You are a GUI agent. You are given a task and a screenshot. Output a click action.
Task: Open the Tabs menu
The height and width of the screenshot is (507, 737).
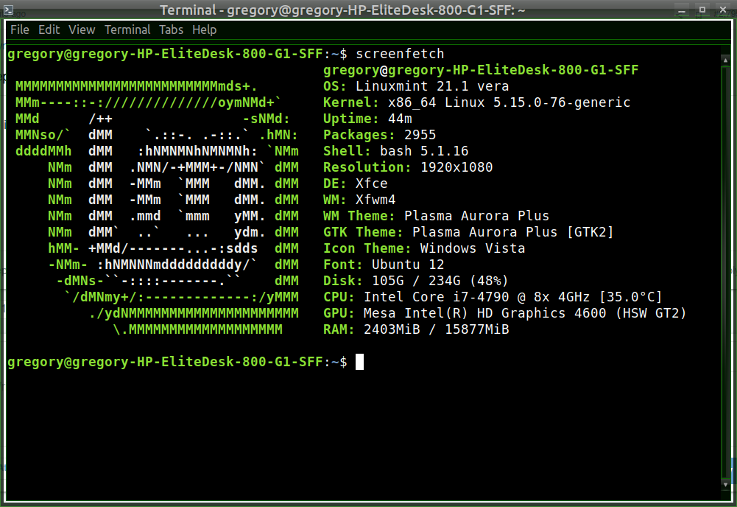(171, 29)
